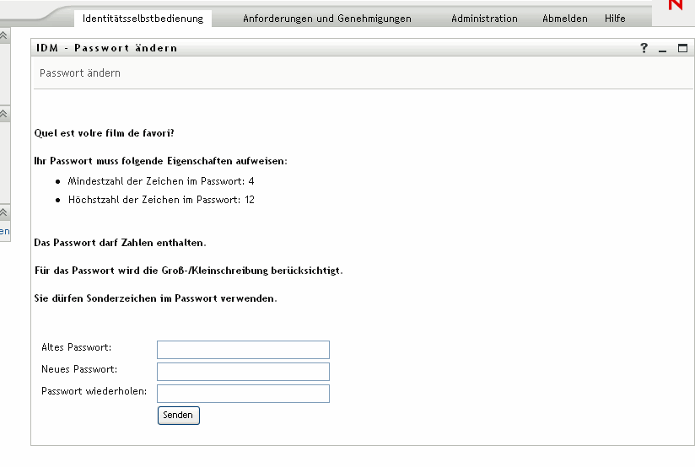
Task: Click 'Quel est votre film de favori?' text
Action: [104, 133]
